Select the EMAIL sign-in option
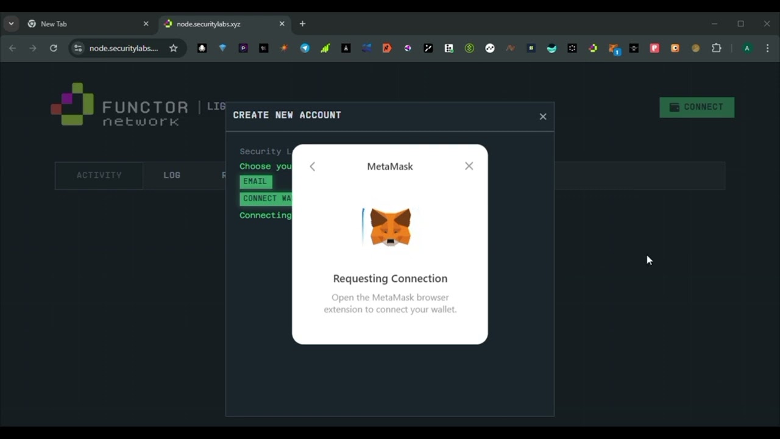780x439 pixels. click(255, 182)
